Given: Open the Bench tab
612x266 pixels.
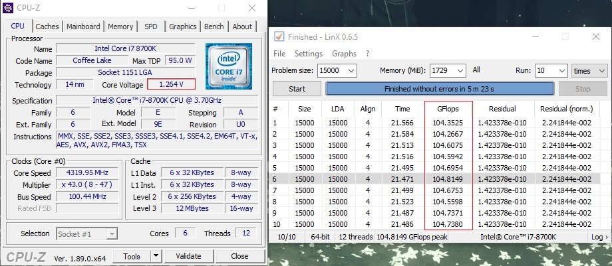Looking at the screenshot, I should click(x=214, y=27).
